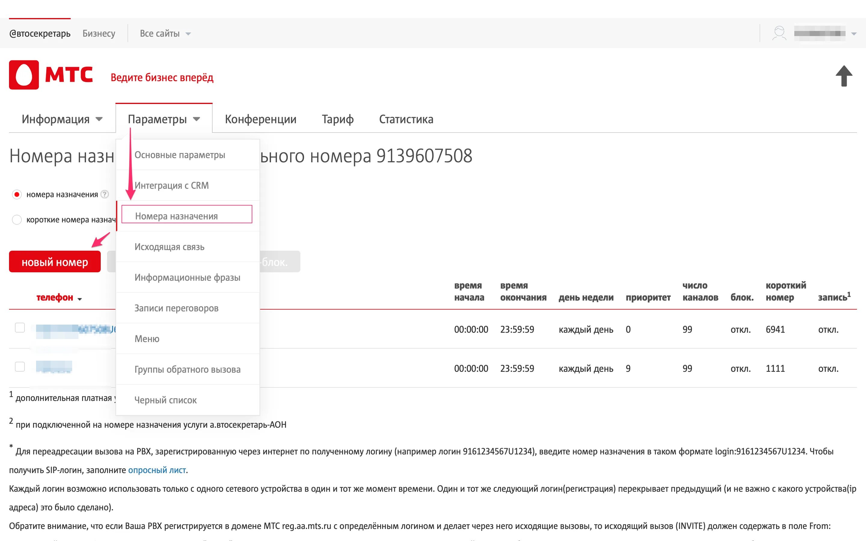Open the blurred phone link in the 6941 row
Image resolution: width=866 pixels, height=541 pixels.
(x=75, y=329)
